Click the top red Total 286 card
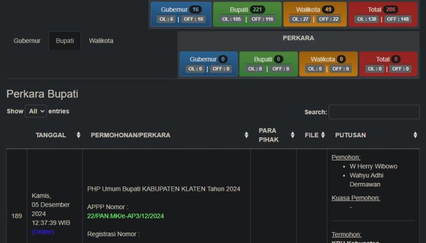 tap(383, 14)
